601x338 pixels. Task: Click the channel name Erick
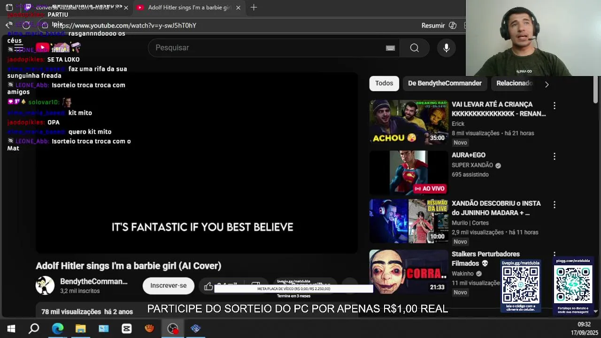[x=458, y=124]
